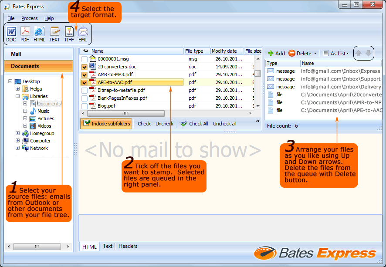Image resolution: width=386 pixels, height=267 pixels.
Task: Click envelope icon of Inbox\Express message
Action: [x=271, y=71]
